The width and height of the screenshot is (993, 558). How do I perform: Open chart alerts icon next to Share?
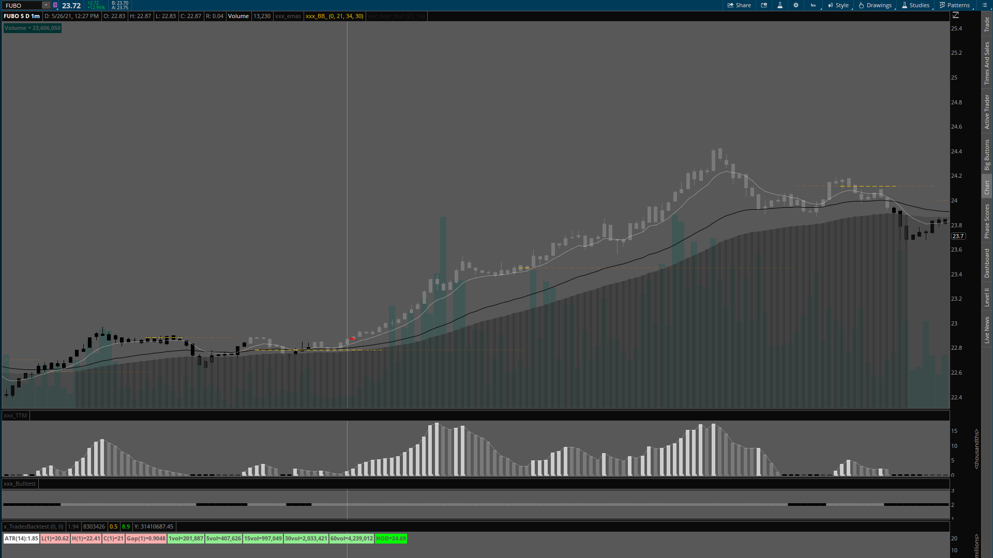[x=764, y=5]
